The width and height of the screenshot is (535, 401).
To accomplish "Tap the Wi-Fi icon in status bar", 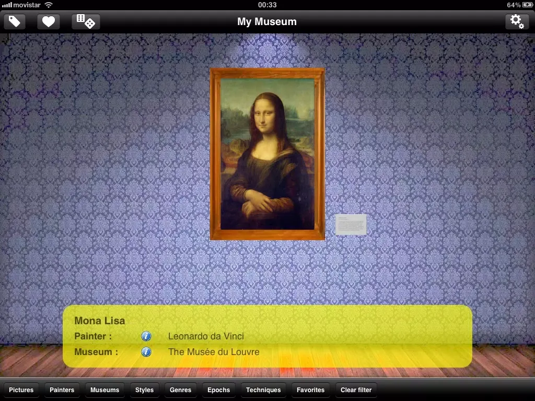I will pyautogui.click(x=49, y=5).
